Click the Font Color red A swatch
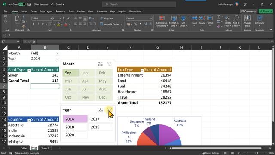The width and height of the screenshot is (275, 155). point(66,24)
